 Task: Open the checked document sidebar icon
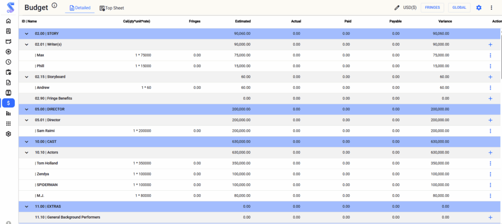[x=8, y=82]
